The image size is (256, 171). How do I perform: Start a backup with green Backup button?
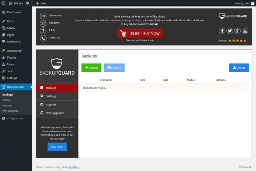[91, 68]
